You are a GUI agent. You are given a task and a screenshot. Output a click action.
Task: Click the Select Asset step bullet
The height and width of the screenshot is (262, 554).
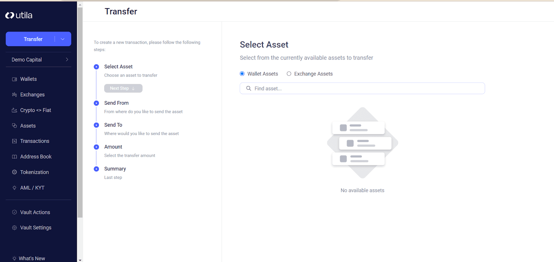pos(97,67)
